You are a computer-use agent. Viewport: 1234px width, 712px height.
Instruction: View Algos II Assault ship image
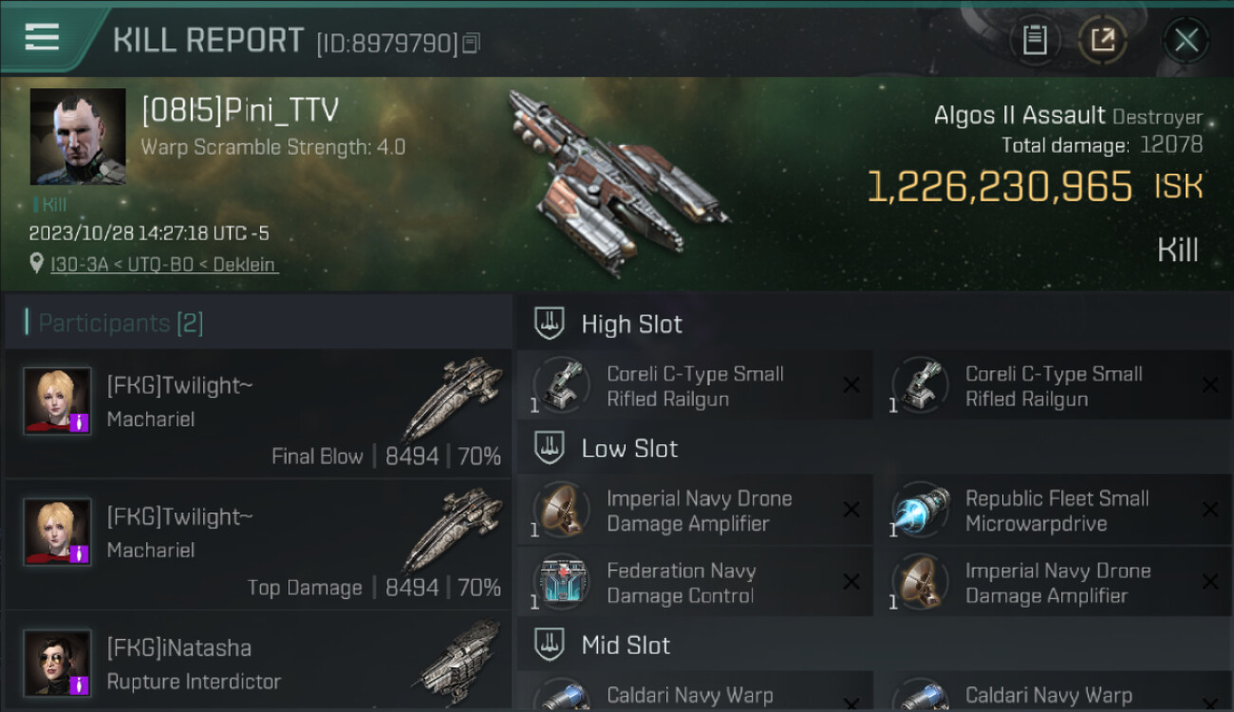point(615,183)
